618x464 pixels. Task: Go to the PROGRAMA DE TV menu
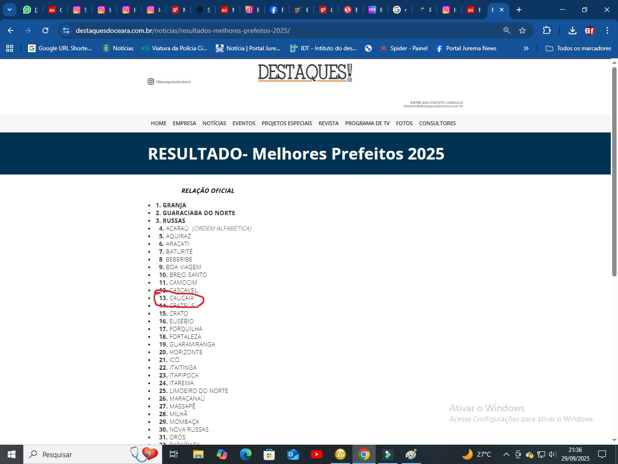[367, 123]
